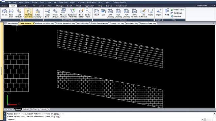
Task: Open the File menu
Action: tap(9, 2)
